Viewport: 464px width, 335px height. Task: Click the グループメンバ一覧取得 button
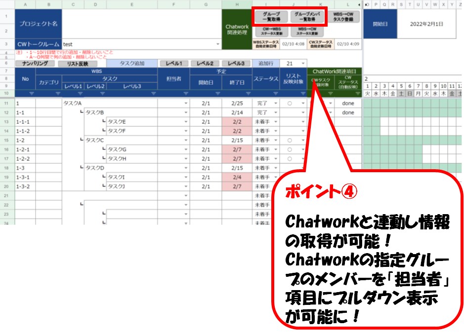pyautogui.click(x=307, y=17)
